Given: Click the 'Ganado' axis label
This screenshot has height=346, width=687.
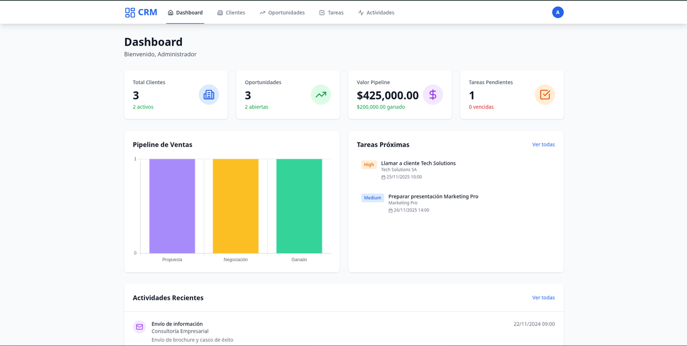Looking at the screenshot, I should [299, 260].
